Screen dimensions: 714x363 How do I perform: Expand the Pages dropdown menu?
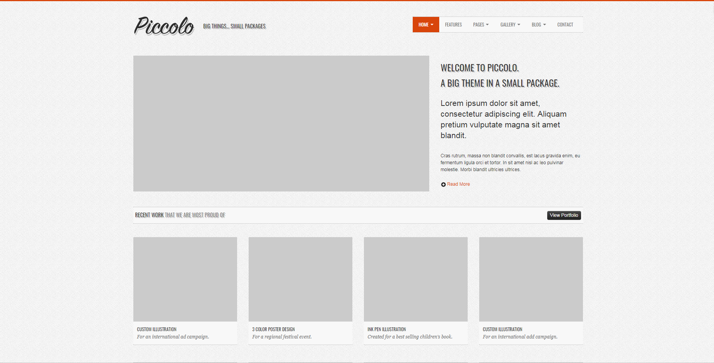tap(480, 25)
